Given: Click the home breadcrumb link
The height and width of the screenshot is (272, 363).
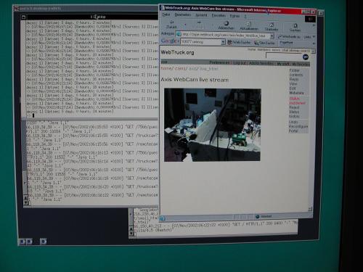Looking at the screenshot, I should tap(166, 68).
